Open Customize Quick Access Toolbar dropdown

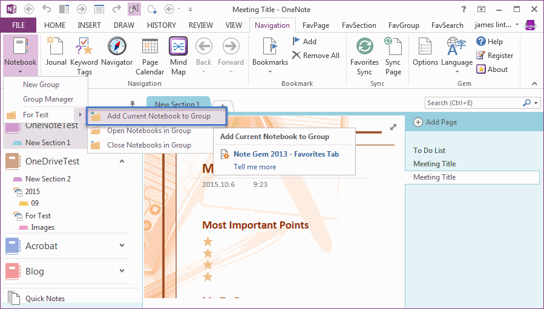coord(191,10)
